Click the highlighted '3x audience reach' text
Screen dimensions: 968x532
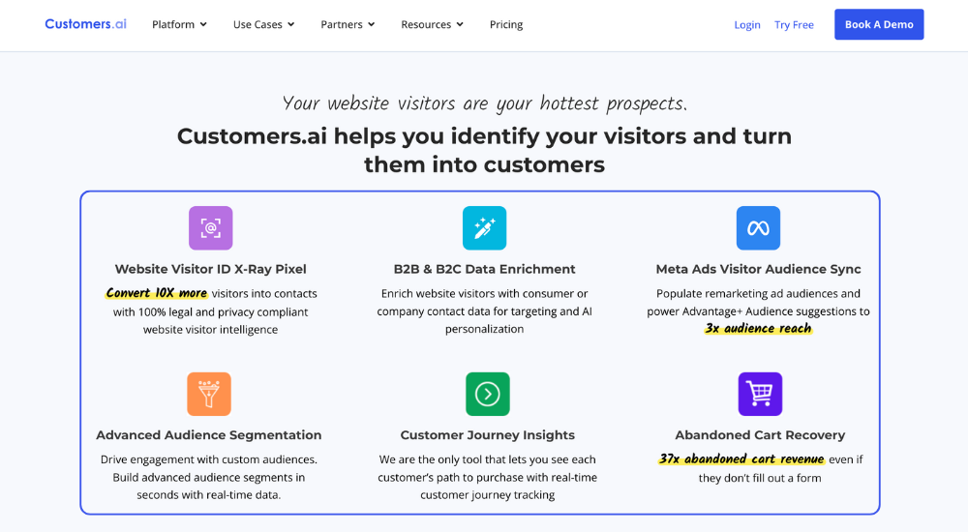758,328
